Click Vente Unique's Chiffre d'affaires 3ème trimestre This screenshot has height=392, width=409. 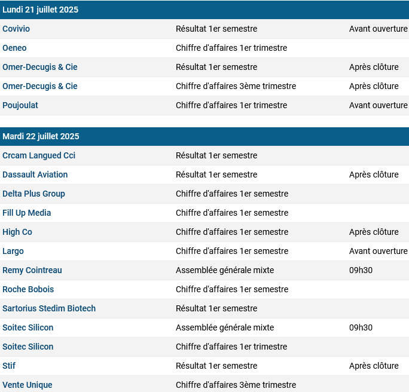(x=236, y=385)
